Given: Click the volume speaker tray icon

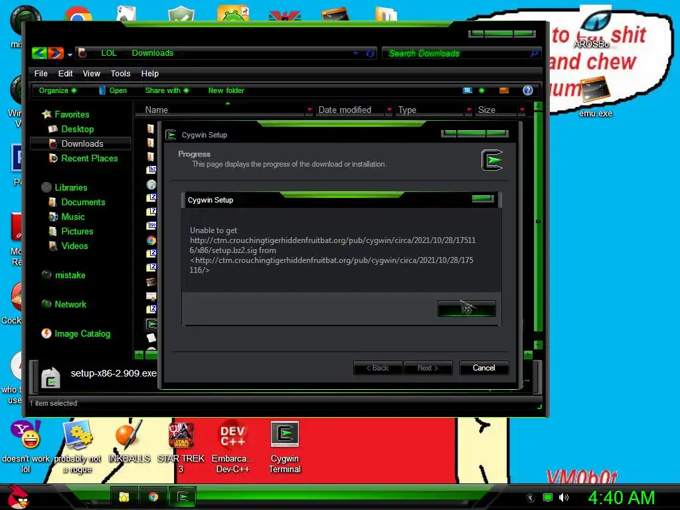Looking at the screenshot, I should point(564,497).
